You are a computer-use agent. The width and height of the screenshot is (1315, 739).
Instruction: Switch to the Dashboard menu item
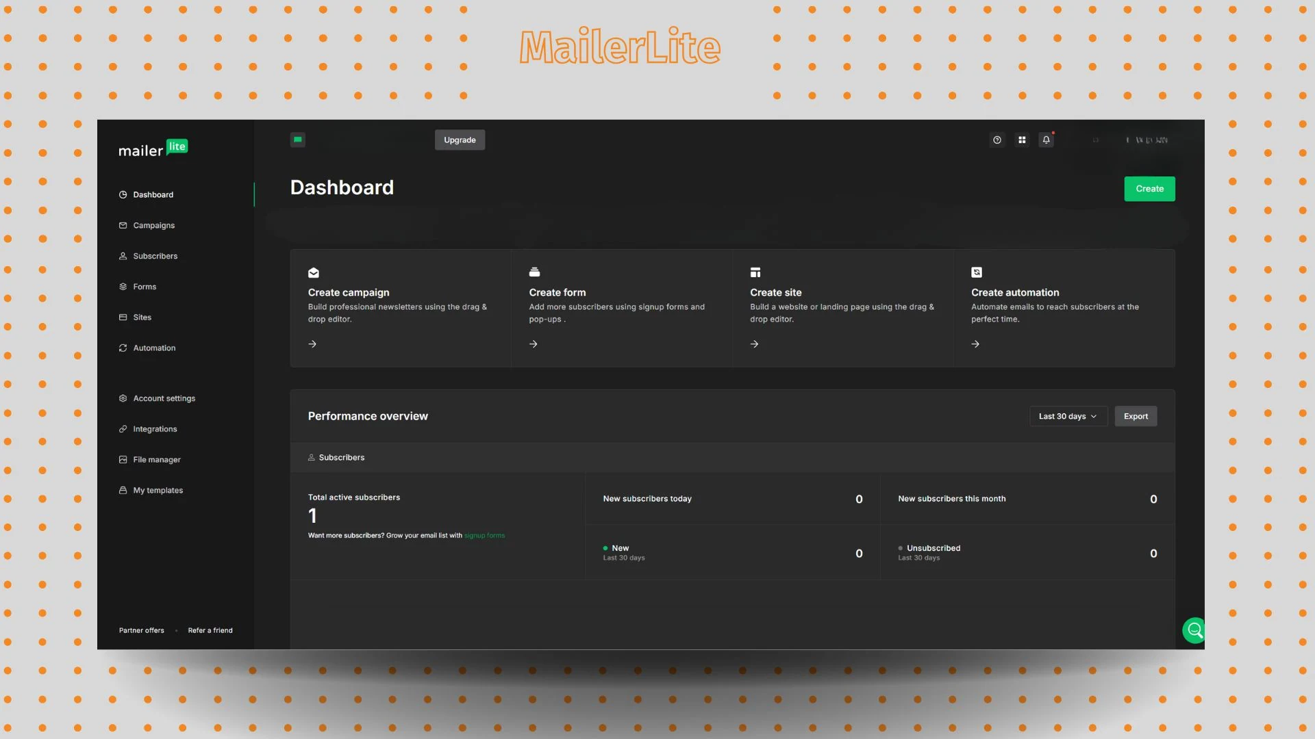tap(153, 194)
